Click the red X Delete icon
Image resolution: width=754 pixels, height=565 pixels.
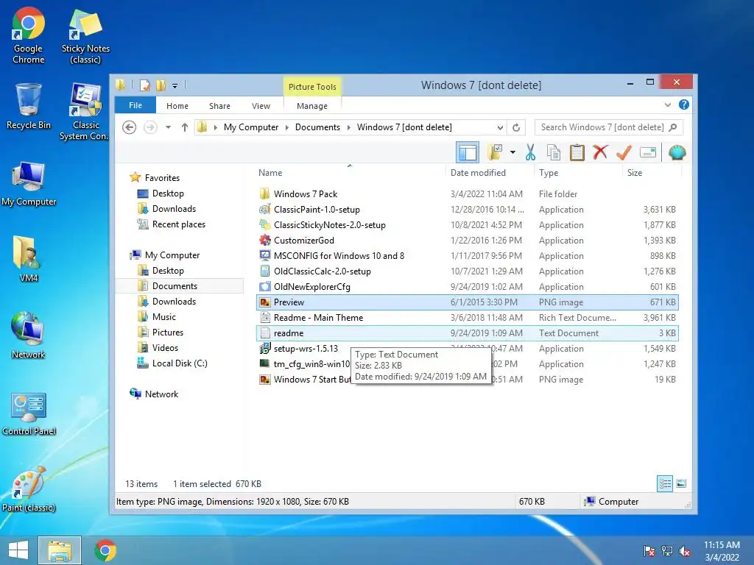coord(600,153)
